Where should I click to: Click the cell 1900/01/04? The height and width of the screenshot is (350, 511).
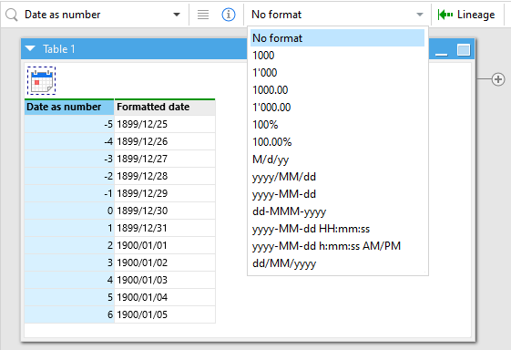[165, 297]
